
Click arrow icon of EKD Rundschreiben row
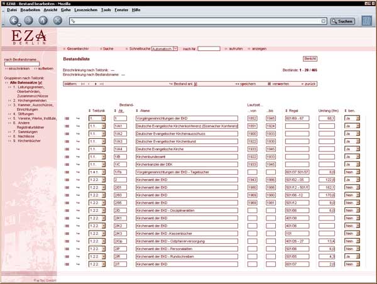point(78,256)
